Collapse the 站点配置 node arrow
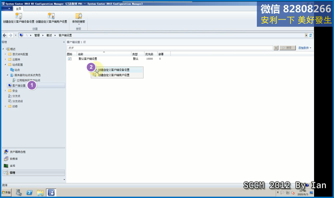This screenshot has width=334, height=198. click(x=6, y=65)
